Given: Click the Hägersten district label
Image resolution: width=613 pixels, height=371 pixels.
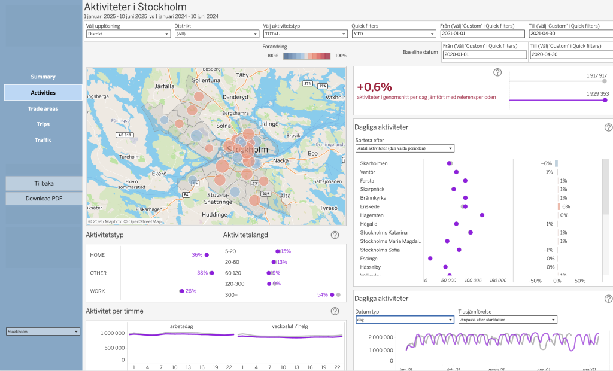Looking at the screenshot, I should tap(372, 215).
